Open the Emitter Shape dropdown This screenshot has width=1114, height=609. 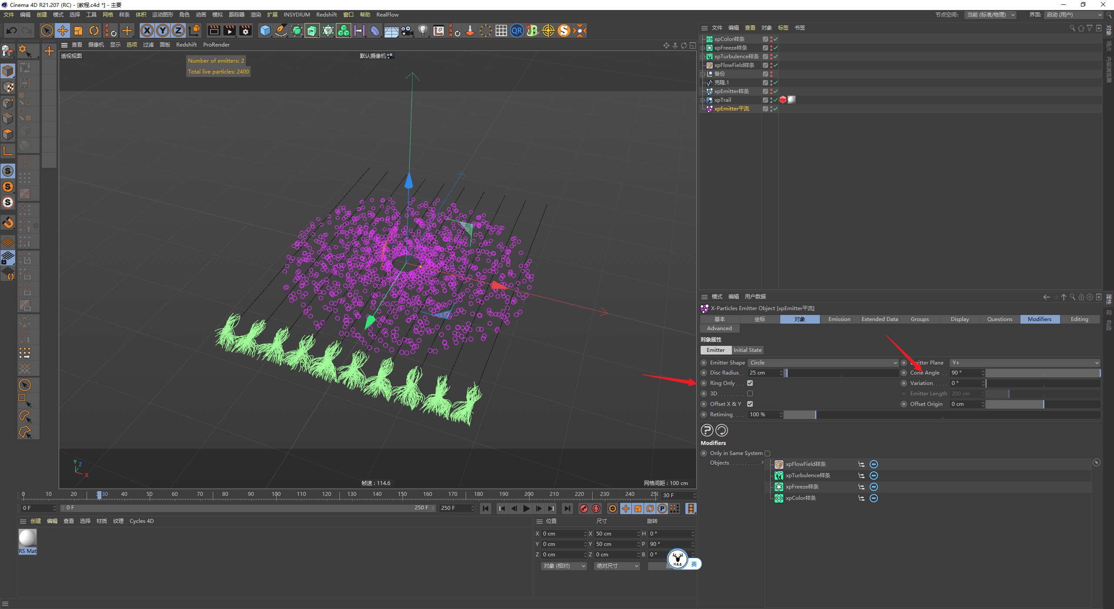(x=822, y=363)
